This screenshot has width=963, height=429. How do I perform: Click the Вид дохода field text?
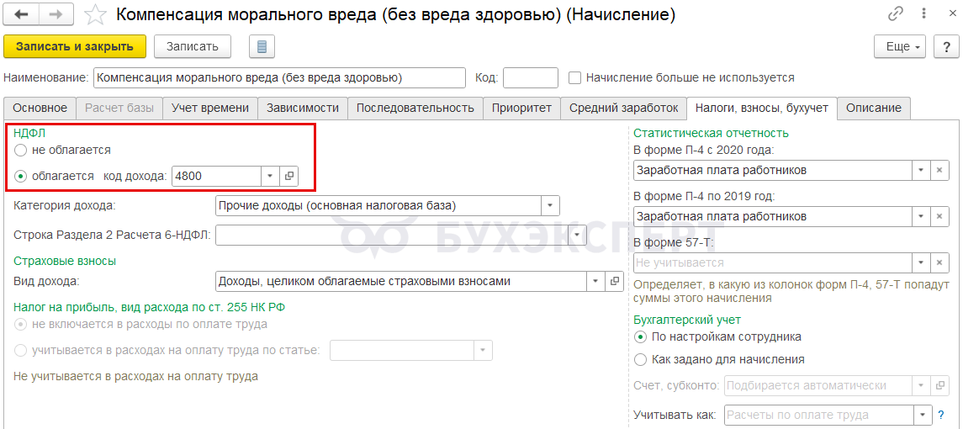click(x=401, y=281)
